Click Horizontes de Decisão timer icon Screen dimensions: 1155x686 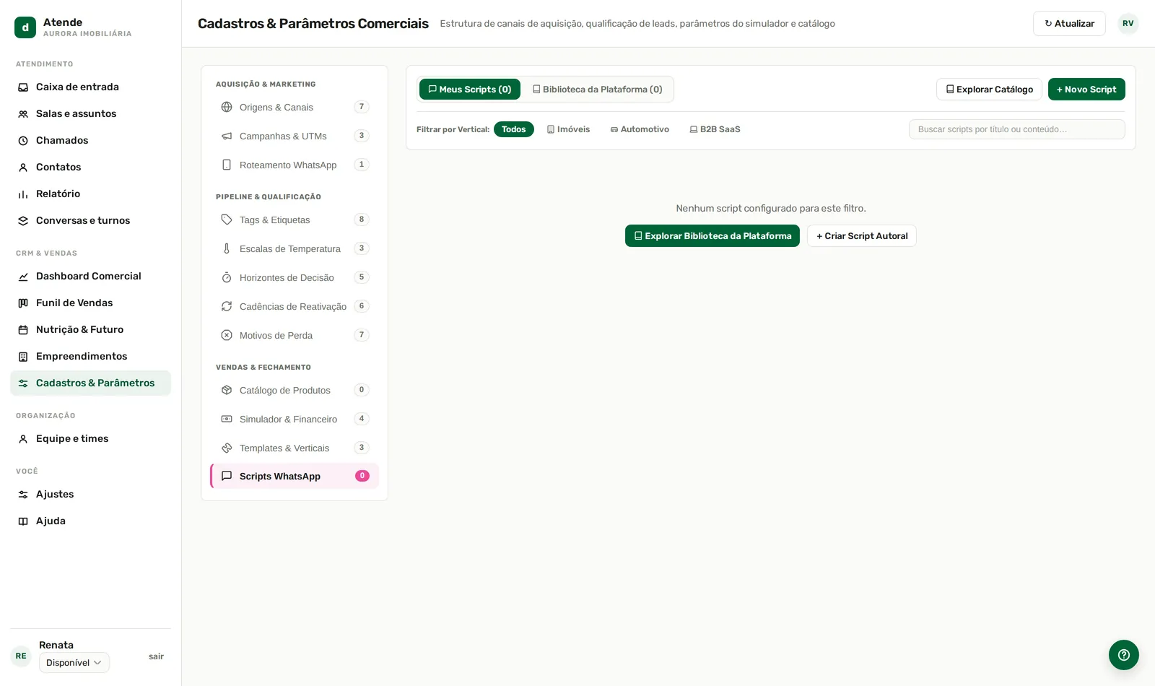tap(227, 277)
